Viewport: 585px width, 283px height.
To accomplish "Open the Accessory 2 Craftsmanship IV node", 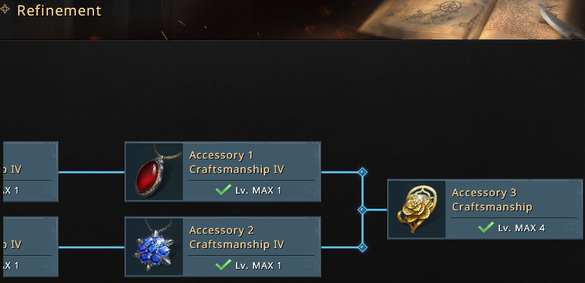I will click(222, 247).
